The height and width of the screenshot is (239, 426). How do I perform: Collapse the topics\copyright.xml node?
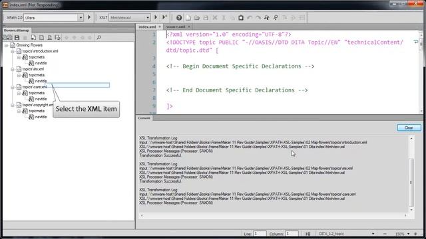point(13,105)
